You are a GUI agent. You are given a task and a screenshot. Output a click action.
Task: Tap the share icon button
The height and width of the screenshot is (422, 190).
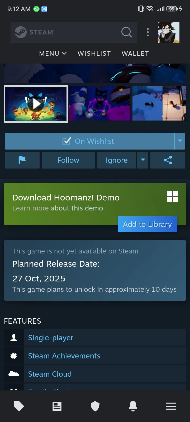tap(168, 160)
